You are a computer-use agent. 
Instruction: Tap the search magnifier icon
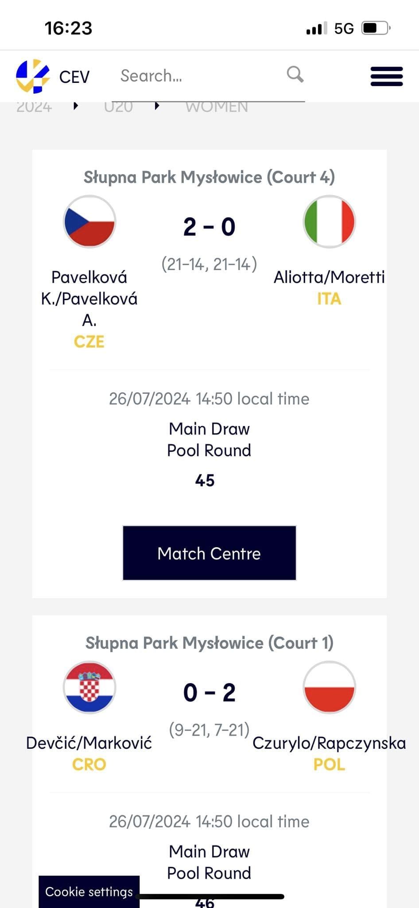pyautogui.click(x=295, y=74)
